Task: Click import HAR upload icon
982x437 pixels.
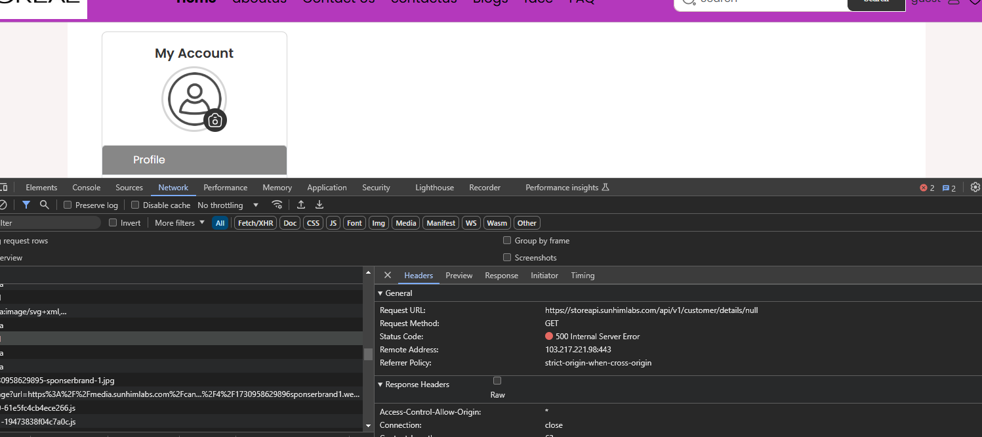Action: [301, 205]
